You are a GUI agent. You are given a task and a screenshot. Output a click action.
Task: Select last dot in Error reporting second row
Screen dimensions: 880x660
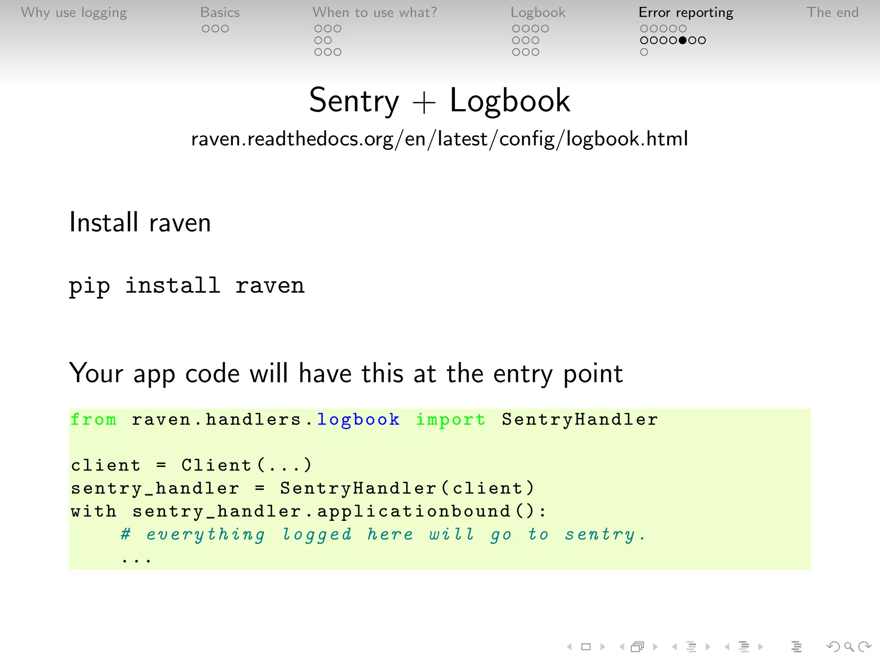coord(702,40)
